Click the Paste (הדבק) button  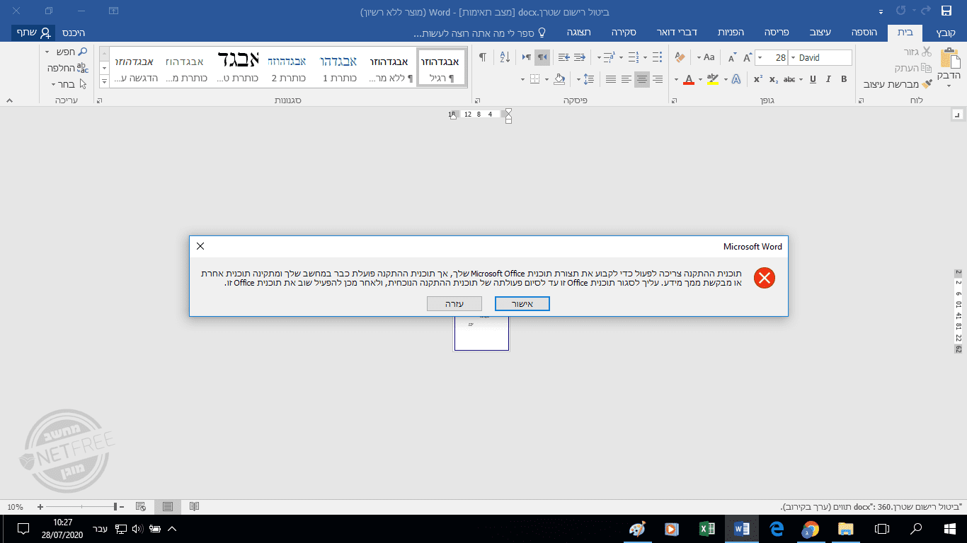(x=949, y=69)
